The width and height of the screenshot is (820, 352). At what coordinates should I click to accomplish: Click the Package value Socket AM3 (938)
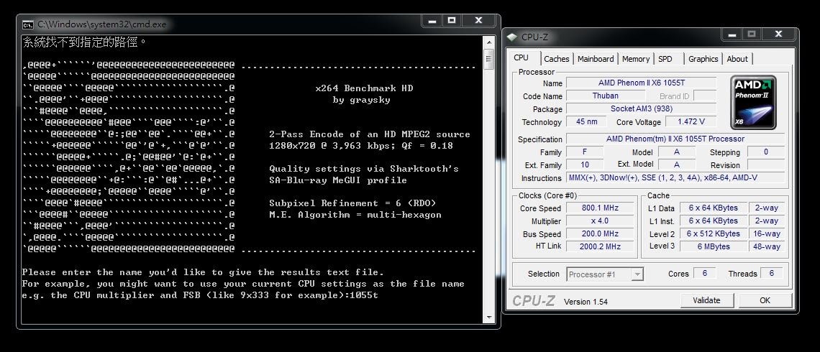click(x=641, y=109)
